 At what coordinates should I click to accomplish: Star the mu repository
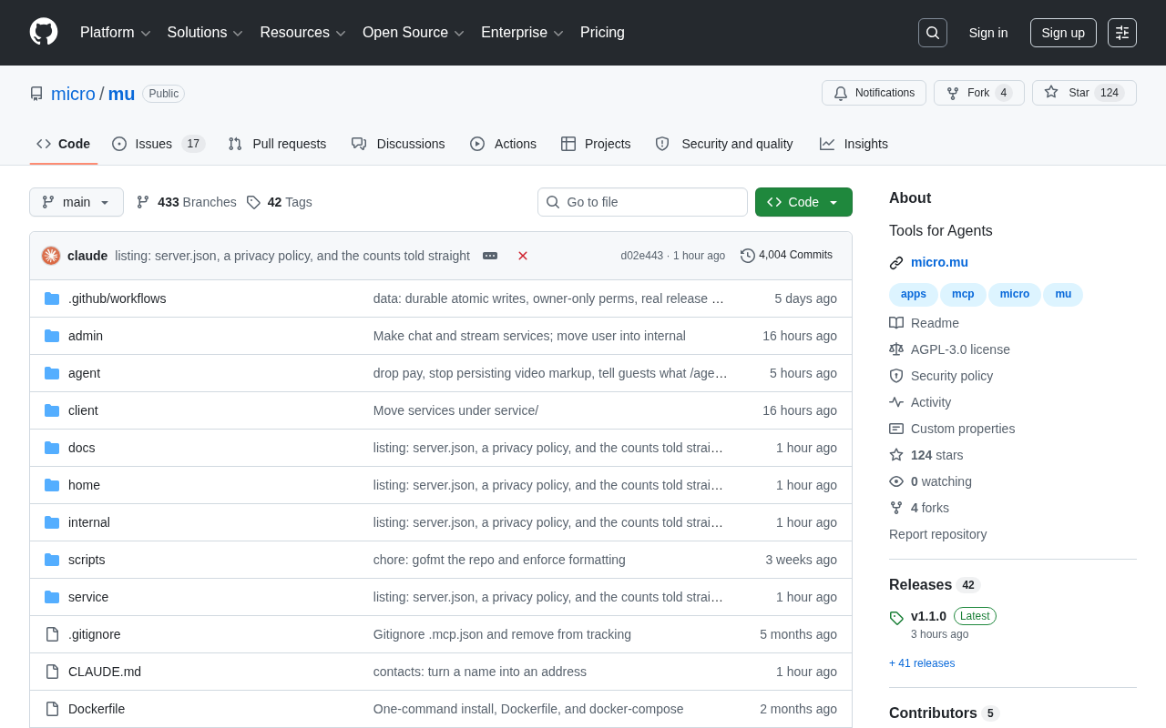pyautogui.click(x=1084, y=93)
